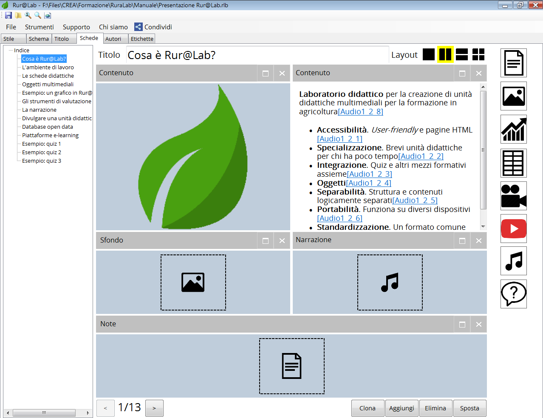This screenshot has width=543, height=418.
Task: Insert a quiz question object from sidebar
Action: pyautogui.click(x=514, y=294)
